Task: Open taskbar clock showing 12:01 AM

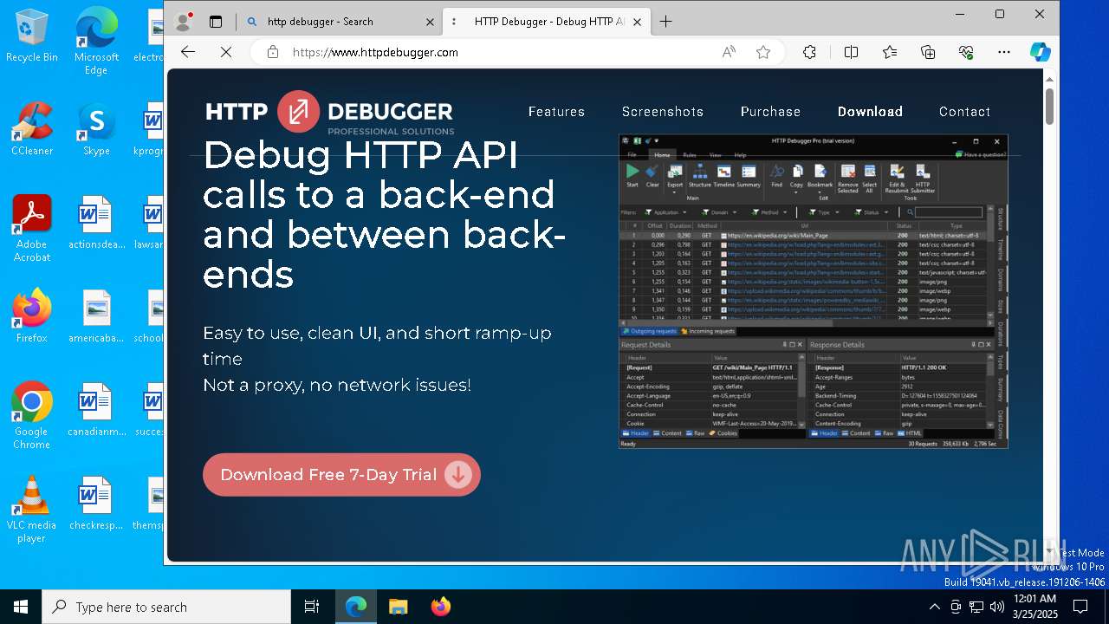Action: (1034, 607)
